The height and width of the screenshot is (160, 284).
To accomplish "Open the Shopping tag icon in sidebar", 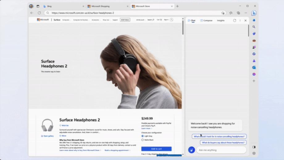I will (254, 34).
